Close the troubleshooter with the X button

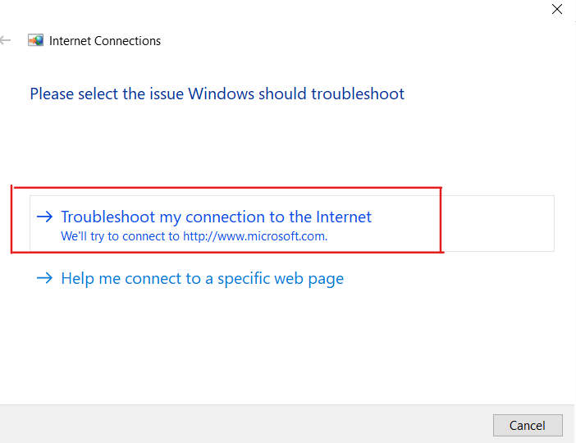[x=557, y=10]
